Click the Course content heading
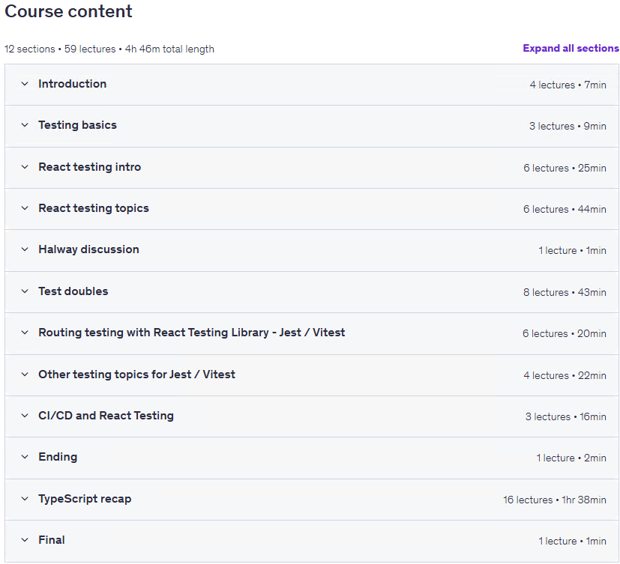 [68, 11]
